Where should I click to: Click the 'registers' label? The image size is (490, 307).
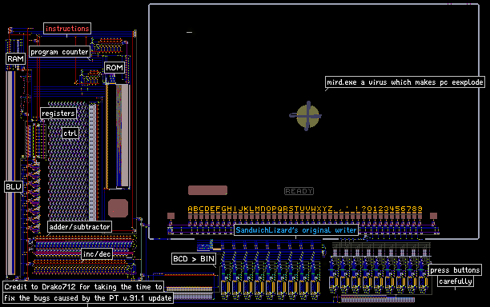58,114
